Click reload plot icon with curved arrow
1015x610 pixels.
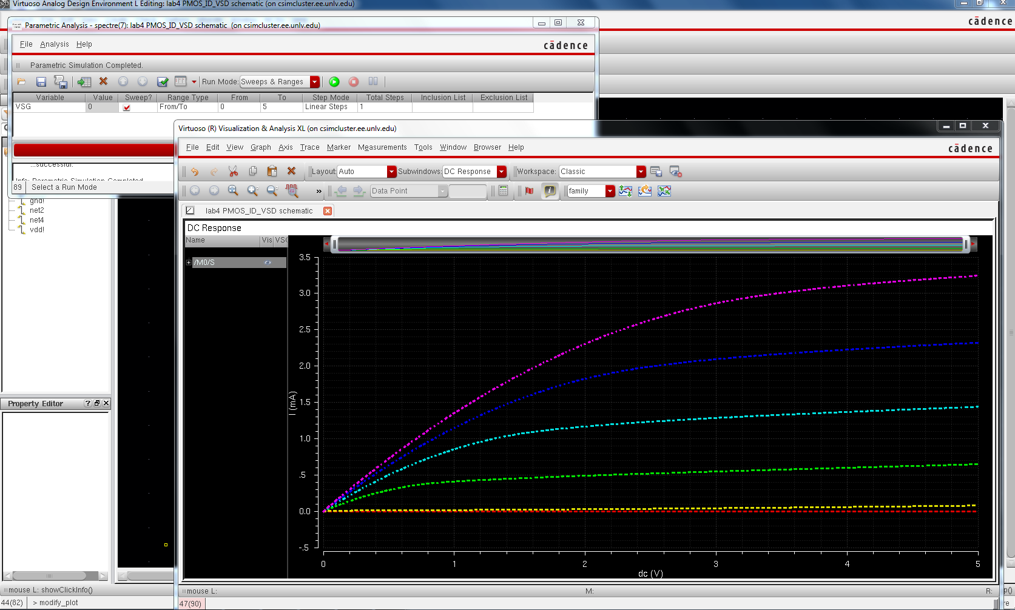click(x=645, y=191)
